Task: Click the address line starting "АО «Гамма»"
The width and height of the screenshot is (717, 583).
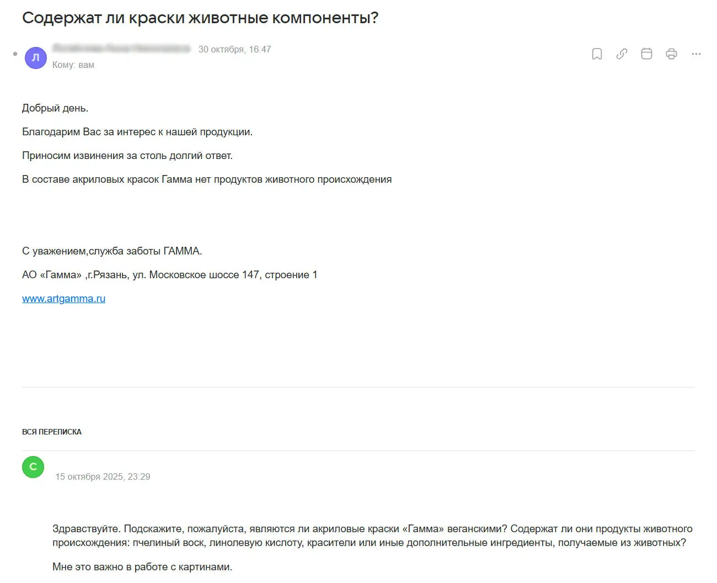Action: [x=169, y=275]
